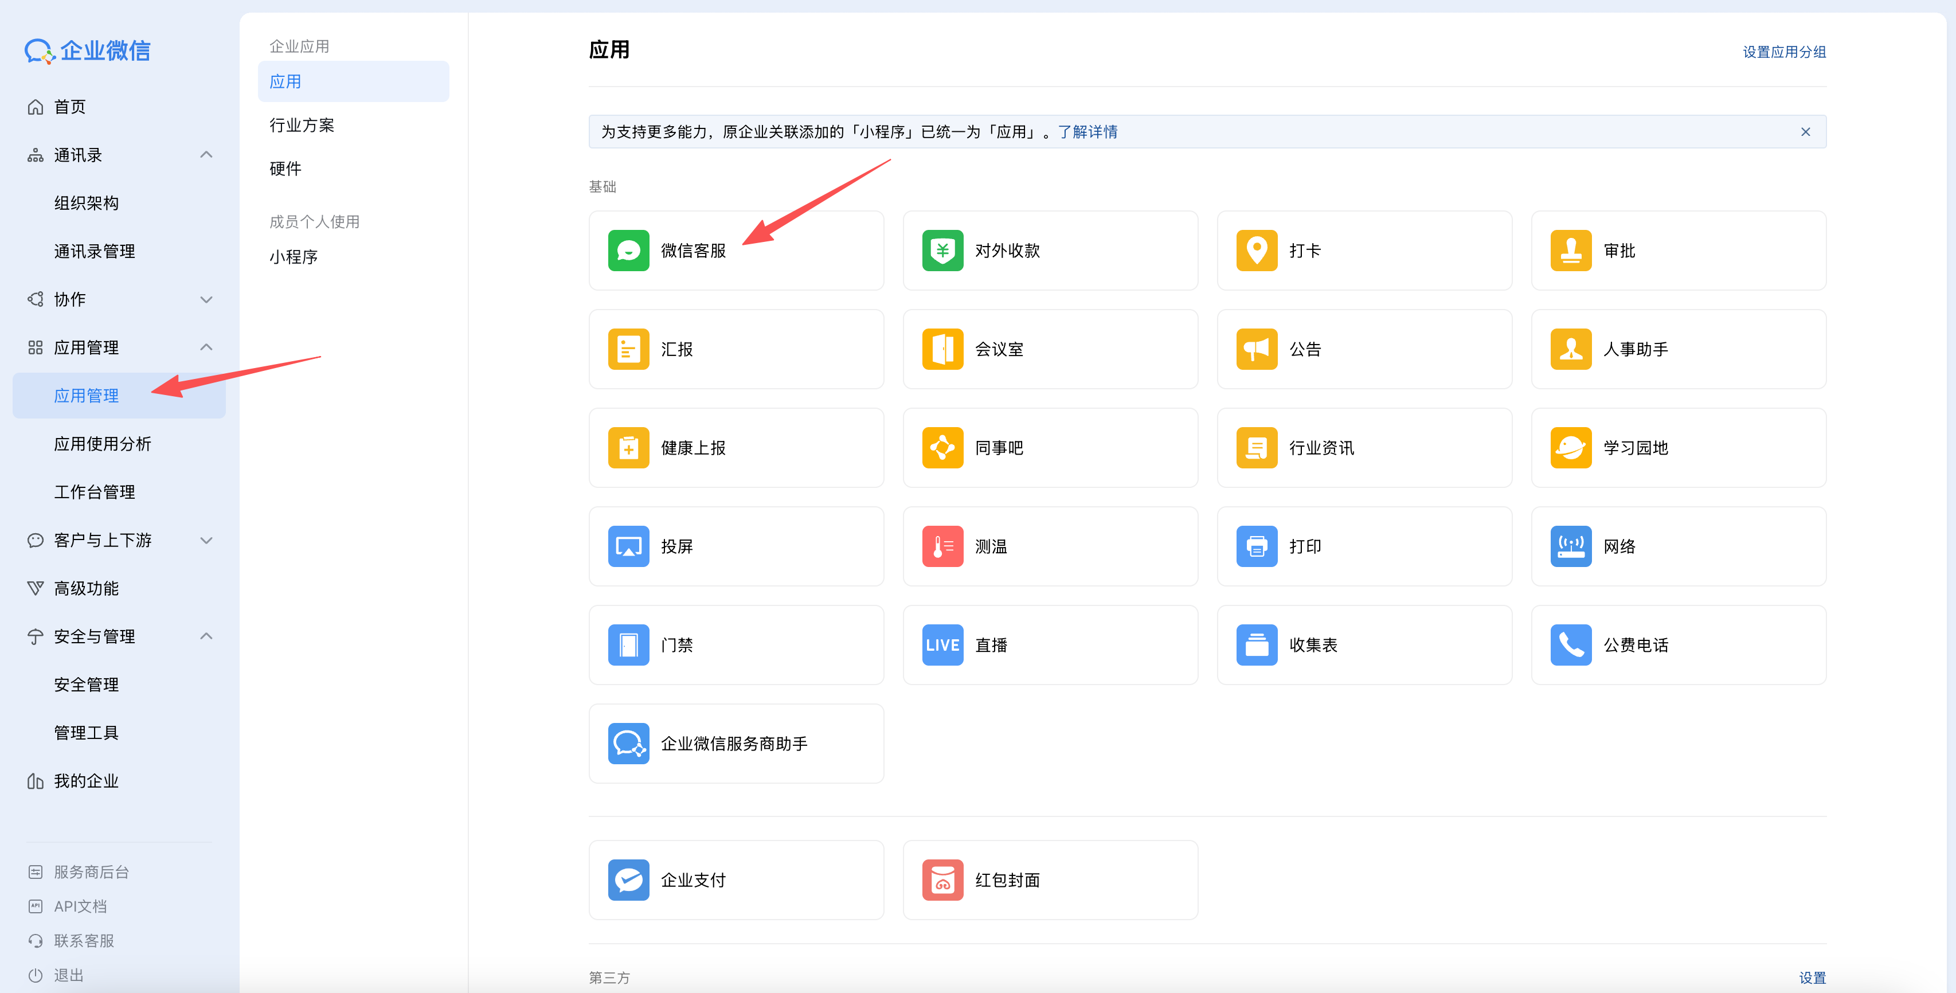Dismiss the notice banner with X
Screen dimensions: 1956x993
(x=1805, y=132)
